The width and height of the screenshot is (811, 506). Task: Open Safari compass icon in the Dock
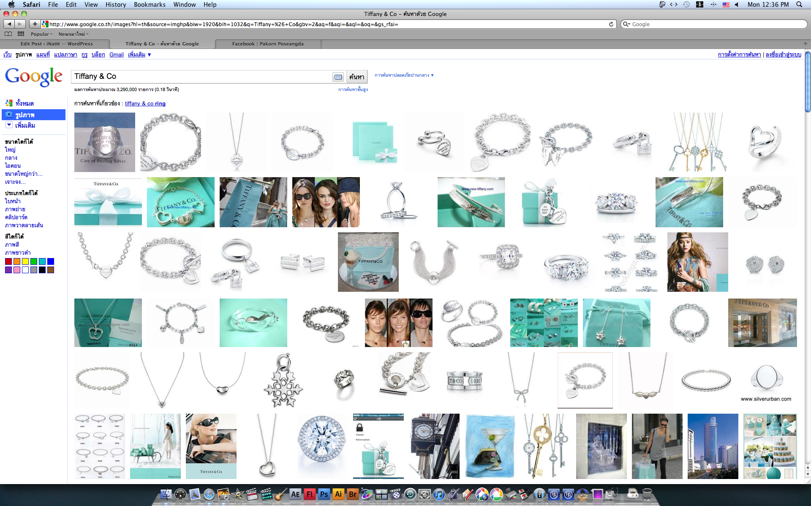click(209, 494)
